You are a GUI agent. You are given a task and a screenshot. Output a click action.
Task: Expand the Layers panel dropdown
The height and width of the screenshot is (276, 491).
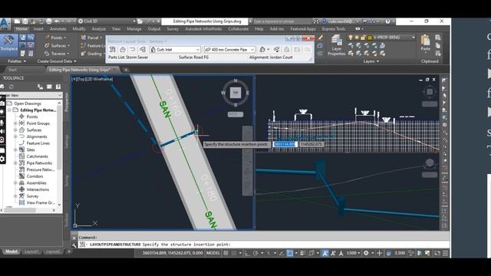pos(371,61)
